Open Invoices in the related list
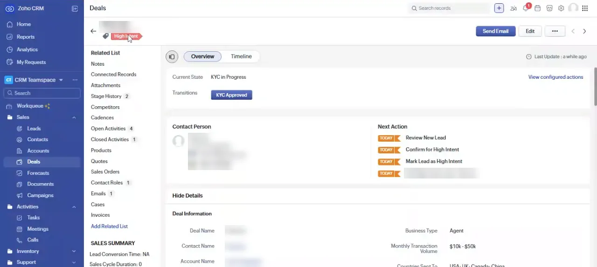The image size is (597, 267). tap(100, 215)
